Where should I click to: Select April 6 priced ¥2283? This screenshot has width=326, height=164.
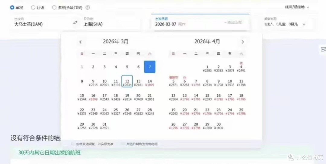(x=185, y=81)
